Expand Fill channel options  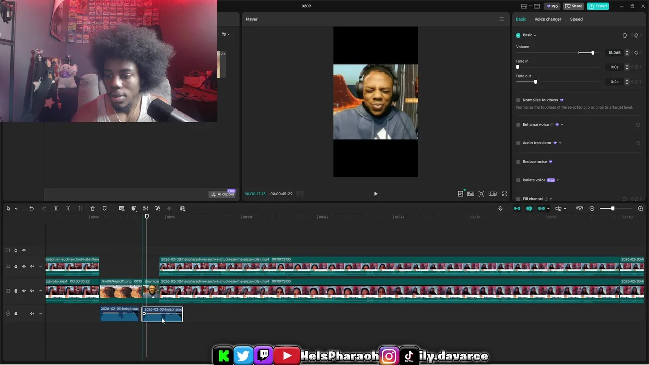point(551,199)
